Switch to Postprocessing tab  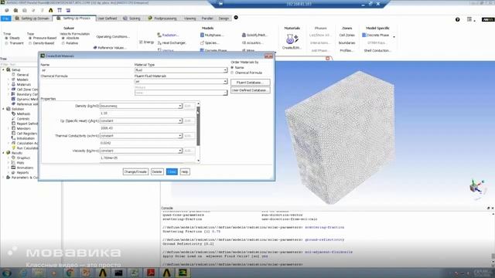pyautogui.click(x=162, y=19)
